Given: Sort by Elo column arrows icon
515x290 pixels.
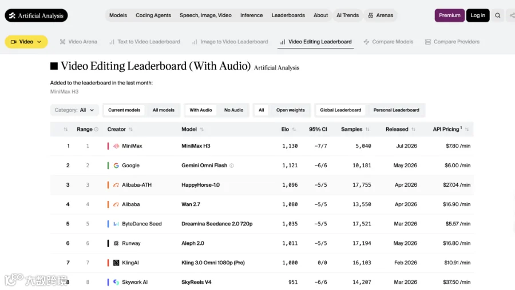Looking at the screenshot, I should point(294,130).
